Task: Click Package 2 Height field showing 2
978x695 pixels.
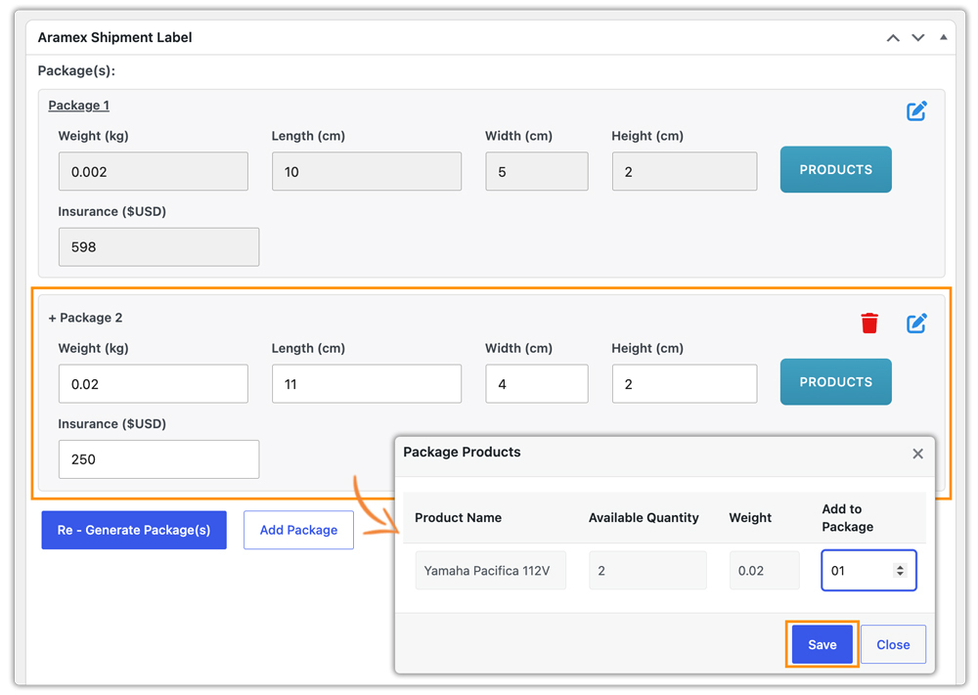Action: coord(685,384)
